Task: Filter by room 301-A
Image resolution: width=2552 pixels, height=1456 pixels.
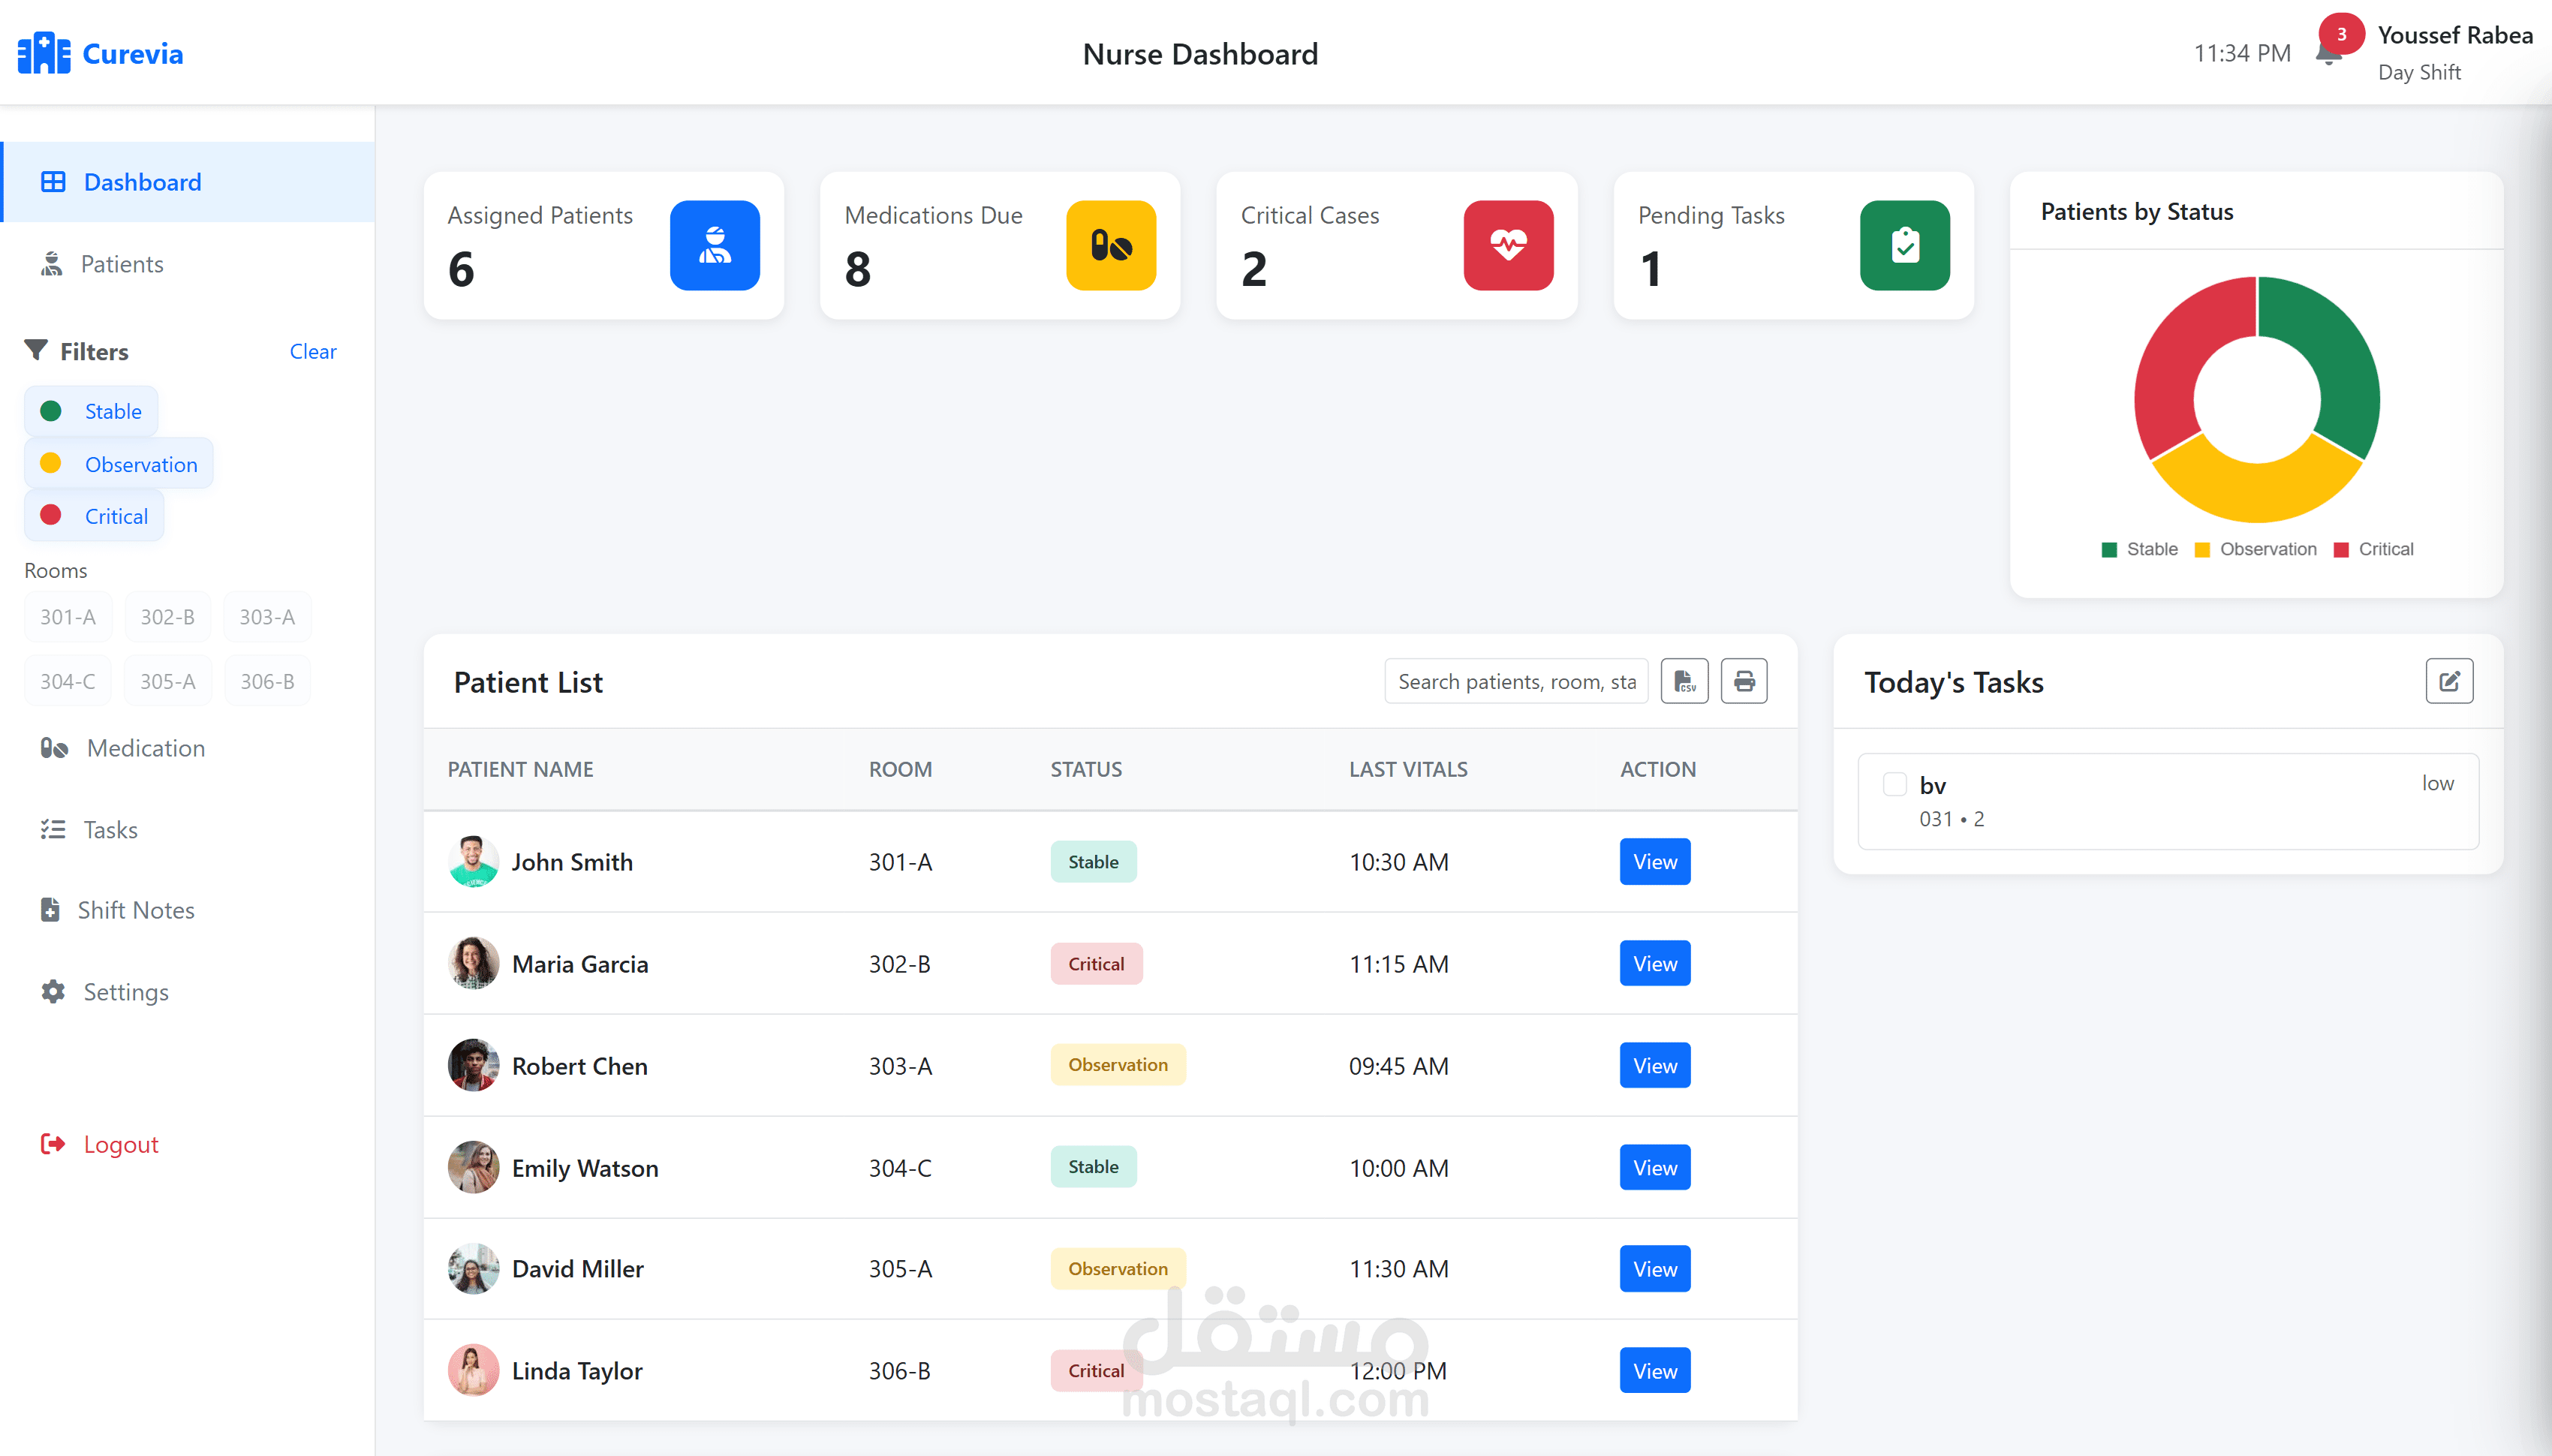Action: tap(68, 617)
